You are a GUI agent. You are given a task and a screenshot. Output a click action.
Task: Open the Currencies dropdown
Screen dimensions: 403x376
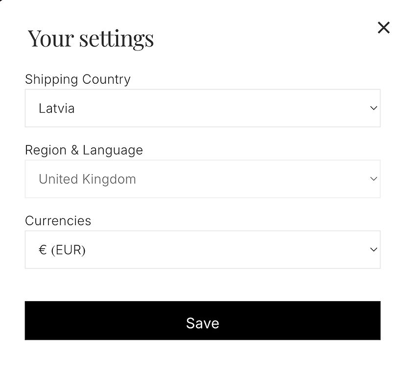pyautogui.click(x=202, y=250)
